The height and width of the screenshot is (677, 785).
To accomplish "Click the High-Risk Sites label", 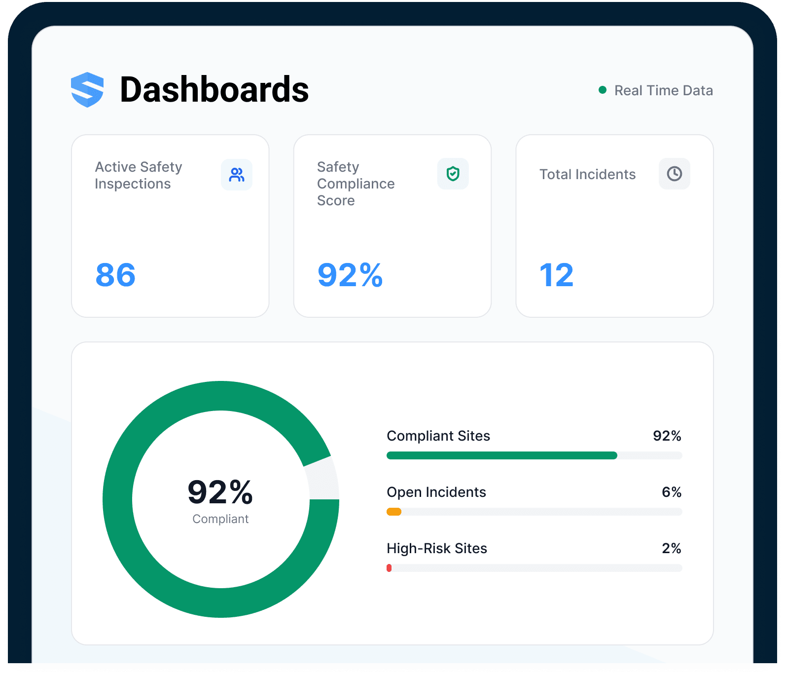I will [437, 548].
